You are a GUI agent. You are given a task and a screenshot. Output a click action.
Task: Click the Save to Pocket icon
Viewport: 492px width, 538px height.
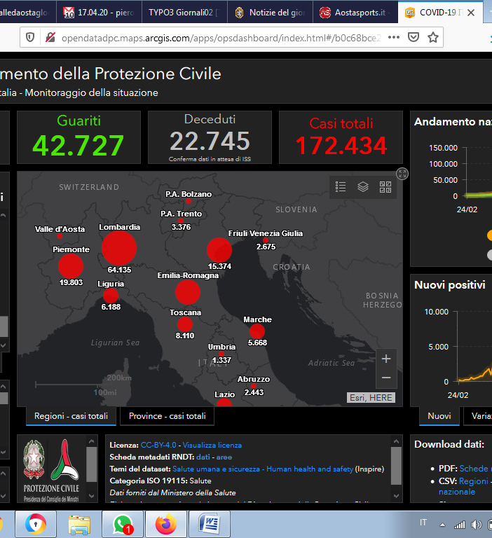414,37
